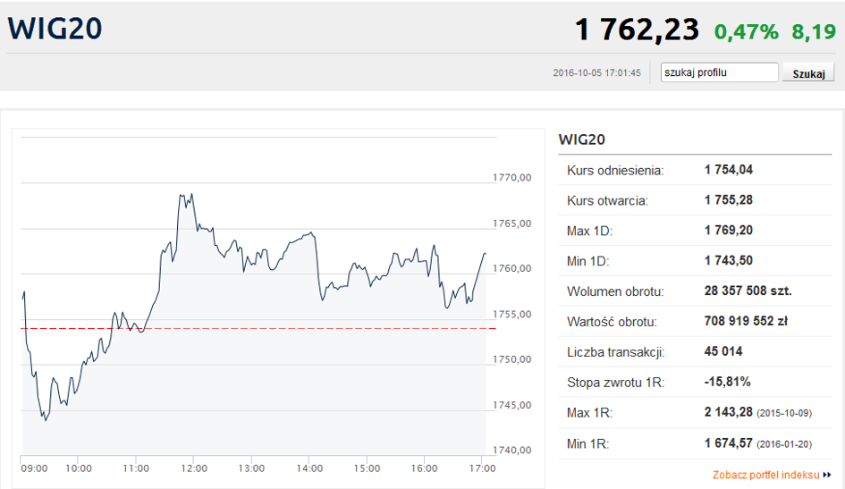
Task: Click the 'szukaj profilu' search field
Action: click(x=720, y=72)
